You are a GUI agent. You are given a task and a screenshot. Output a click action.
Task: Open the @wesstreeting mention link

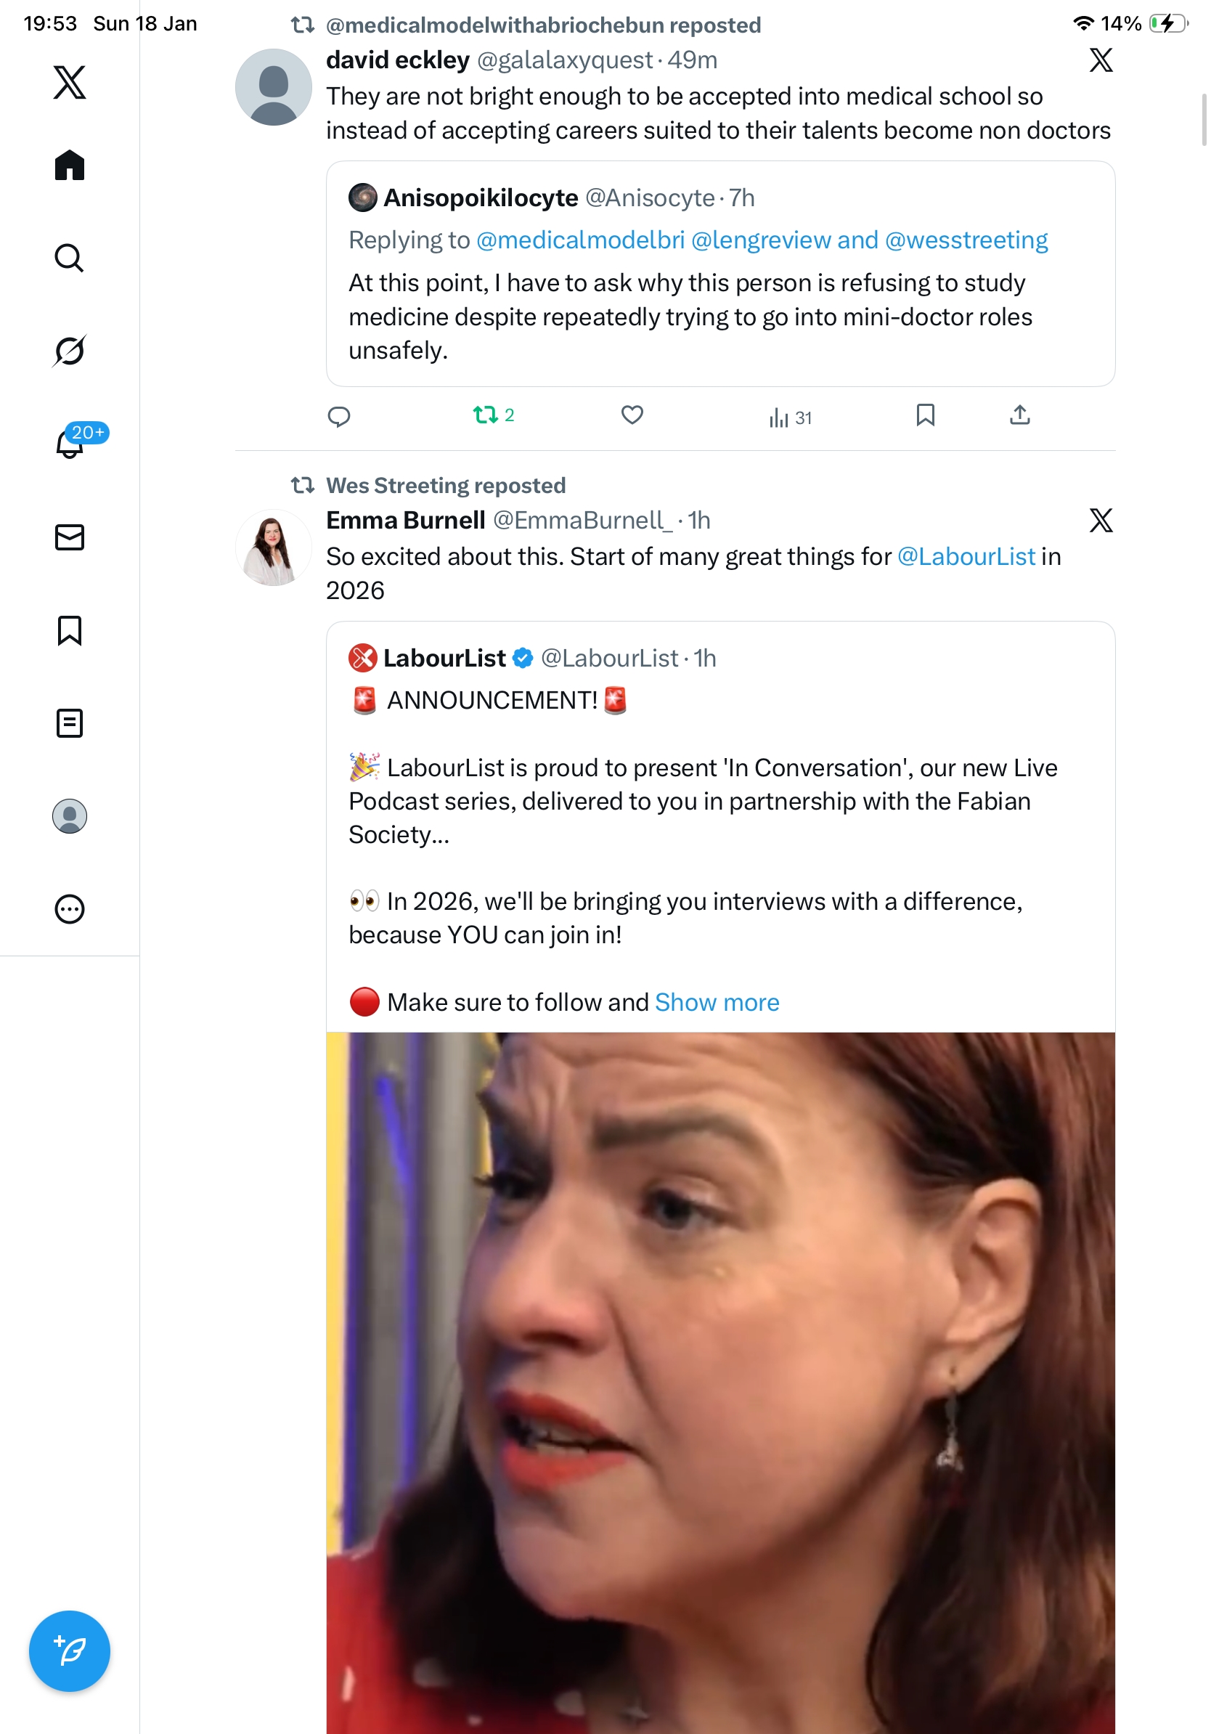[966, 240]
